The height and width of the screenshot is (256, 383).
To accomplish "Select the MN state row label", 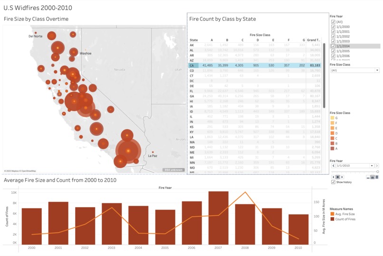I will point(192,162).
